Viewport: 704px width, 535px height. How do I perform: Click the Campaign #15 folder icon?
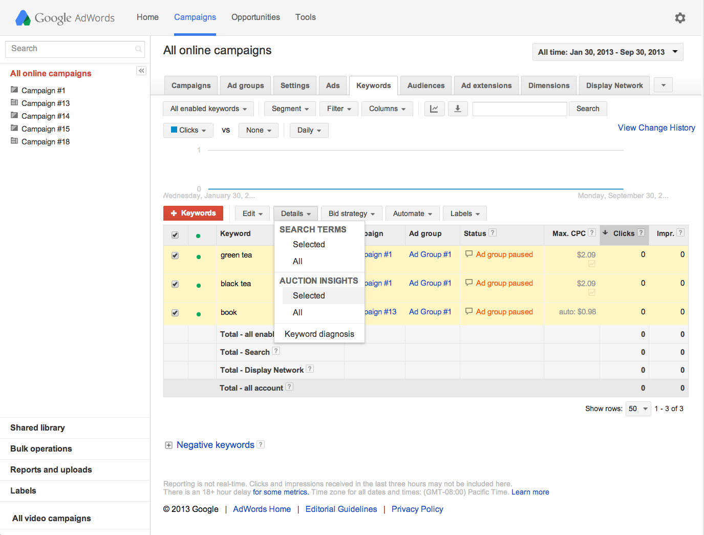[x=14, y=128]
